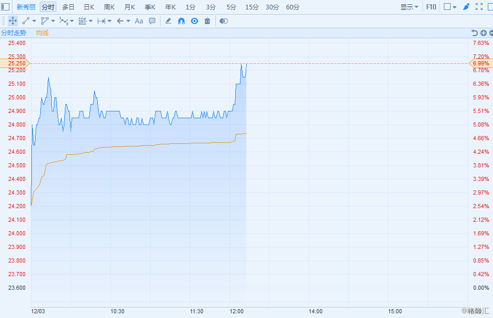
Task: Grab the drawing toolbar grip handle
Action: 4,21
